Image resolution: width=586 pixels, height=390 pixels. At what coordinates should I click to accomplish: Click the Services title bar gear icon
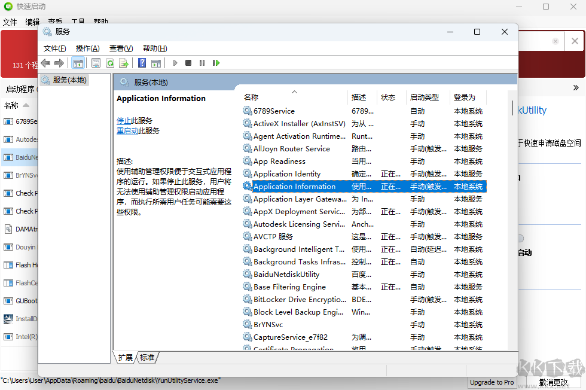point(47,32)
